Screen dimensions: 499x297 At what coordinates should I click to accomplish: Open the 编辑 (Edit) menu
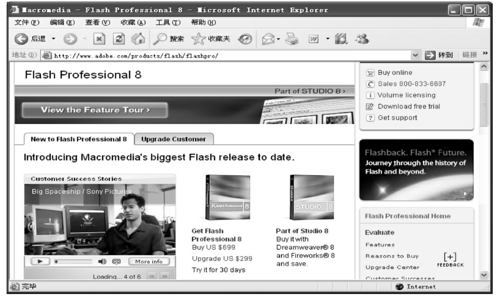pyautogui.click(x=62, y=22)
